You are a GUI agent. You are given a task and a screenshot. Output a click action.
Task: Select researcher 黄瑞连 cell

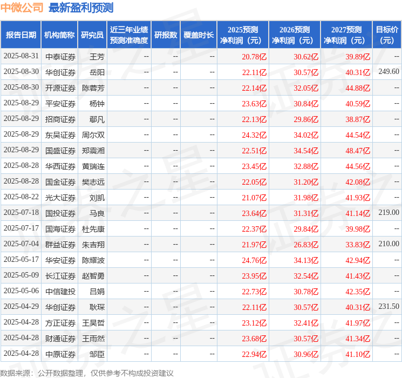(93, 166)
